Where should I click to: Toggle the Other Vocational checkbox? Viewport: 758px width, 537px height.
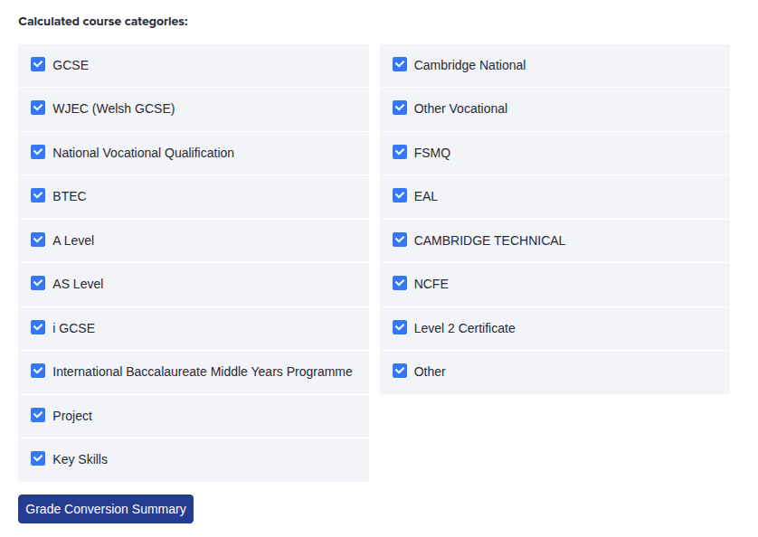(400, 108)
